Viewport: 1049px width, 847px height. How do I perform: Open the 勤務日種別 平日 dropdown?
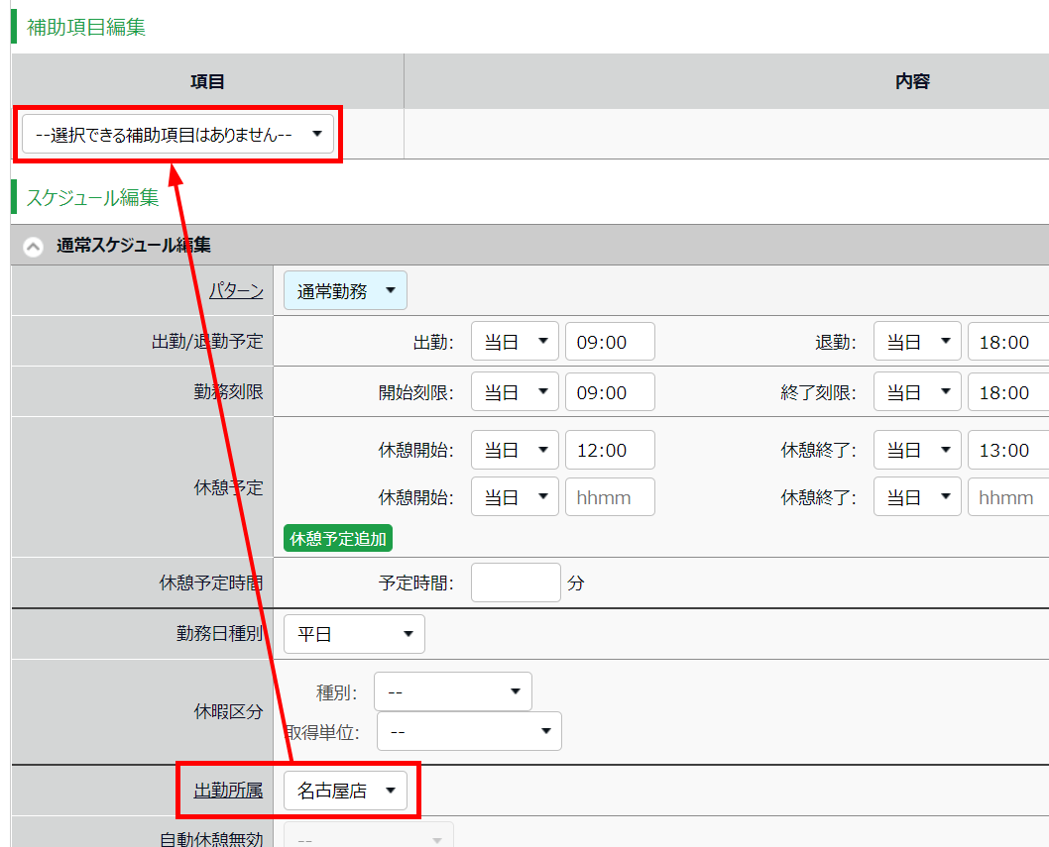[x=354, y=634]
